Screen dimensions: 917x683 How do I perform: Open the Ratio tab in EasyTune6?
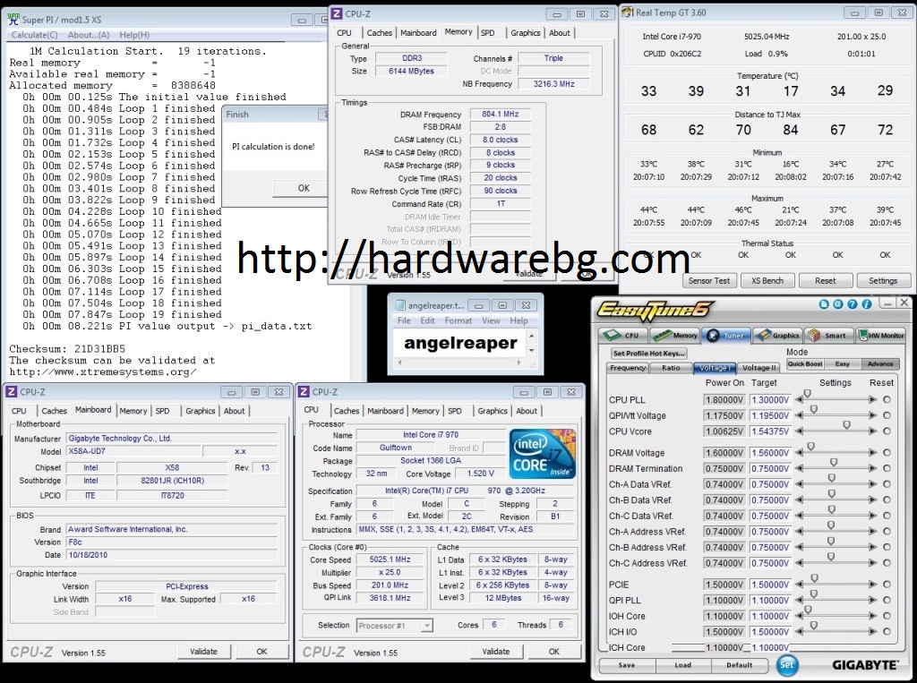(671, 368)
